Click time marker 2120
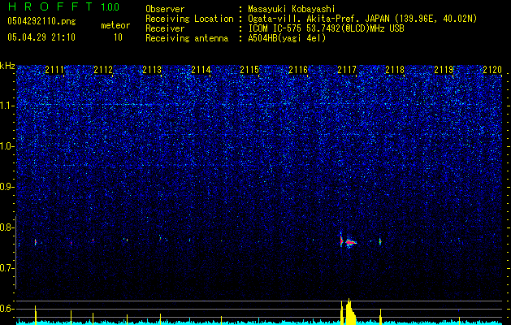This screenshot has width=511, height=325. click(492, 70)
